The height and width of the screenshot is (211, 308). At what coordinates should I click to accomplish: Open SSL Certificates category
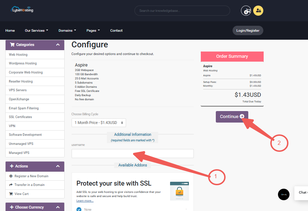[35, 117]
